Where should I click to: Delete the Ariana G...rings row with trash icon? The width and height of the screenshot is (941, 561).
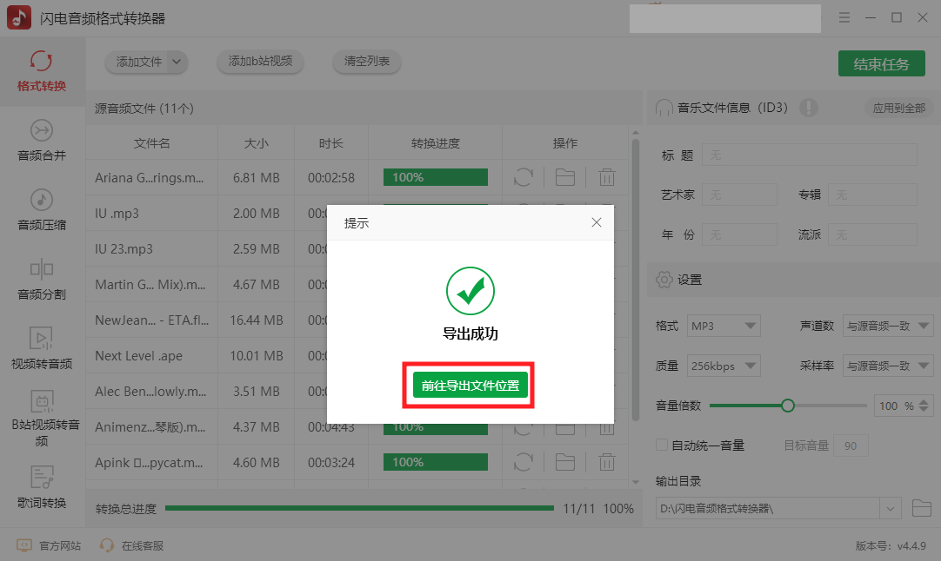pyautogui.click(x=607, y=177)
